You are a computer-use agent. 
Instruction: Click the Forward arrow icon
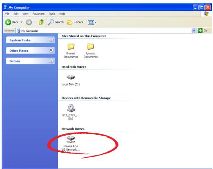[x=29, y=22]
